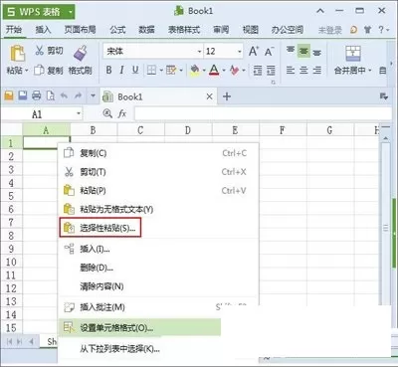Image resolution: width=398 pixels, height=367 pixels.
Task: Open the 审阅 ribbon tab
Action: [221, 30]
